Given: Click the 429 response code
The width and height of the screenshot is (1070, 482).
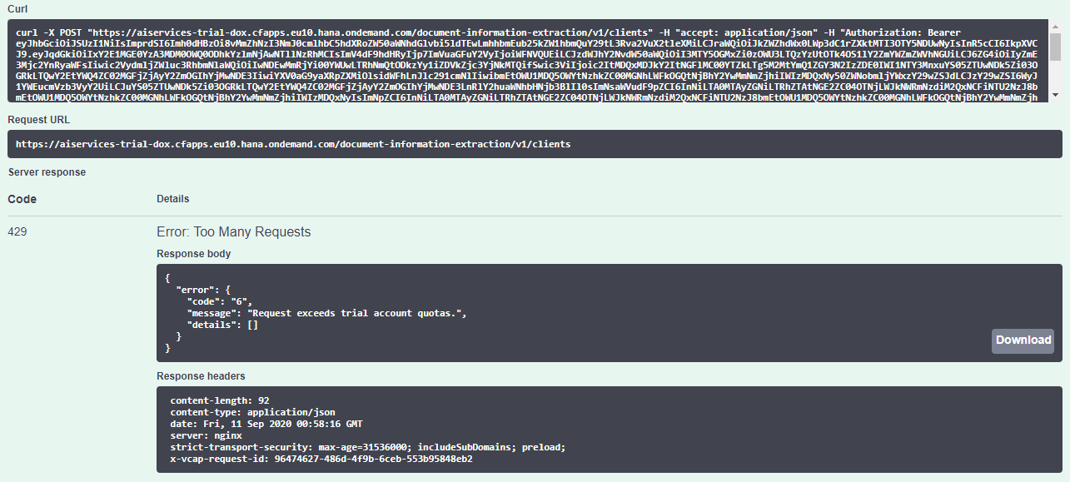Looking at the screenshot, I should click(17, 232).
